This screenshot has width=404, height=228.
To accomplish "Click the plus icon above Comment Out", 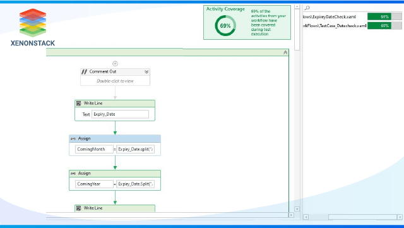I will (x=115, y=63).
